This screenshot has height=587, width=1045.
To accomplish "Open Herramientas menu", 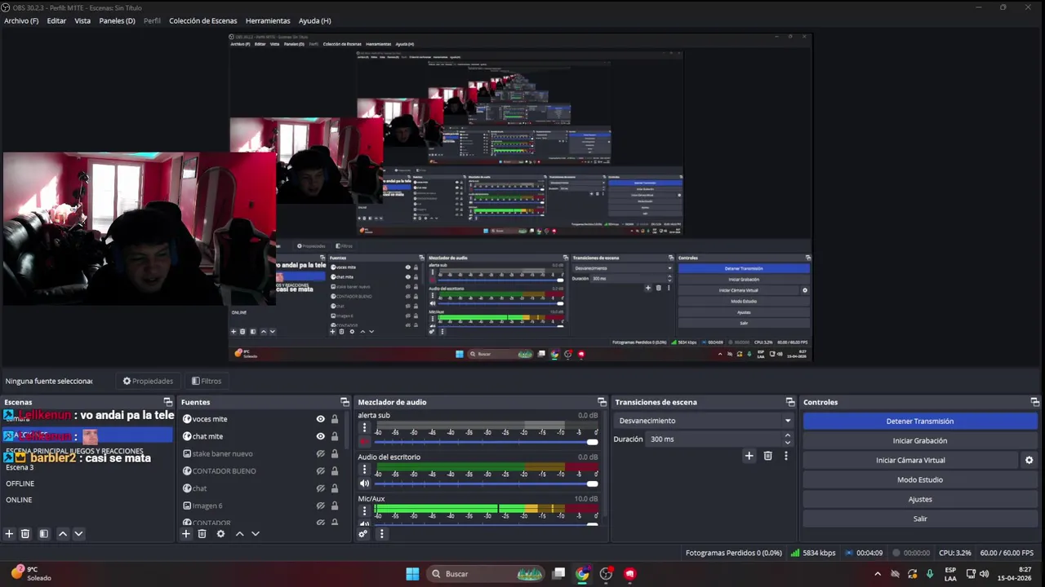I will coord(268,20).
